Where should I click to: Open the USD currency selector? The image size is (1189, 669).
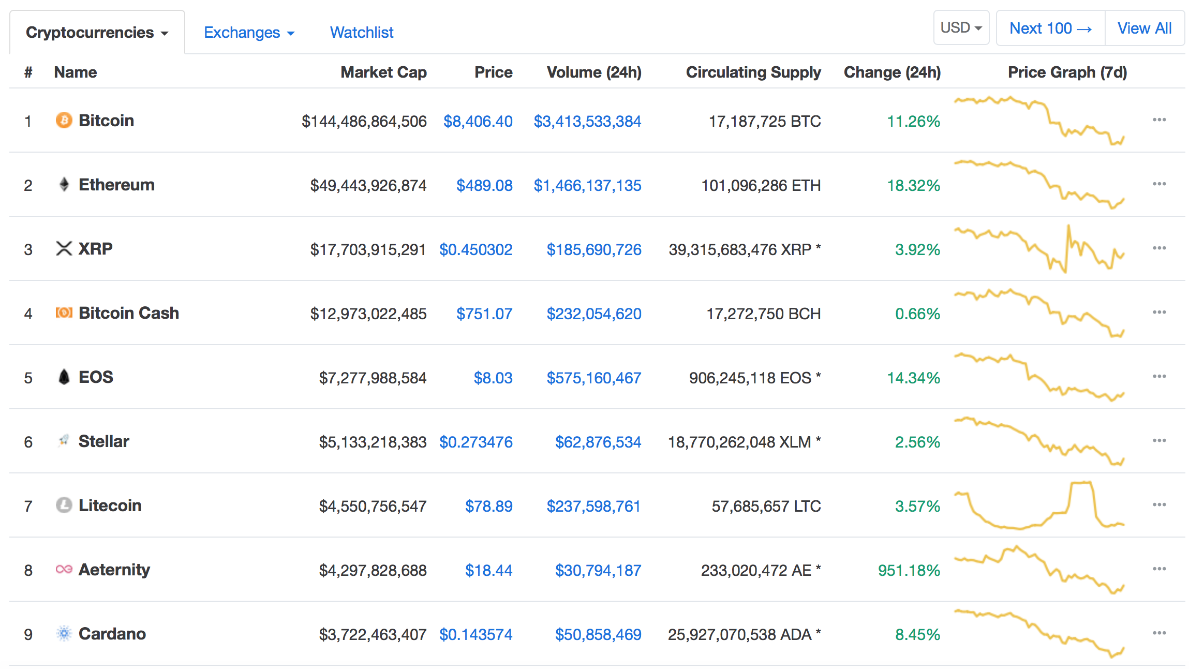point(961,28)
